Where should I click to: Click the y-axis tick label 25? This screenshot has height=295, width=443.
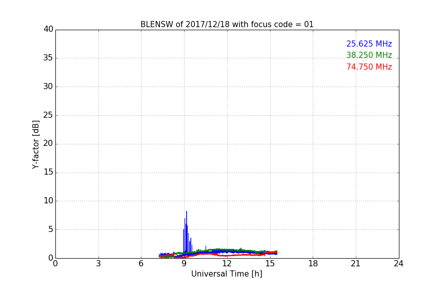pos(48,115)
